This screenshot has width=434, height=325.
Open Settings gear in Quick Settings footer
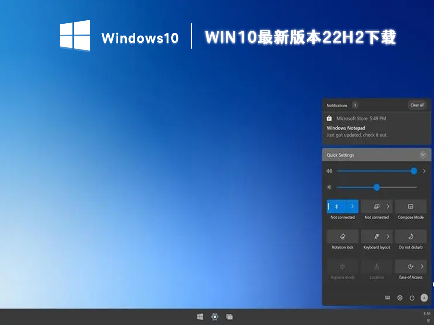pyautogui.click(x=400, y=298)
